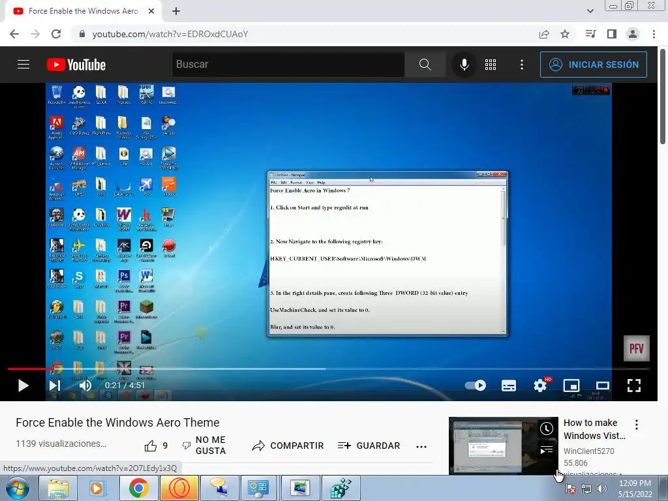Open the Chrome three-dot menu
This screenshot has height=501, width=668.
click(x=654, y=34)
